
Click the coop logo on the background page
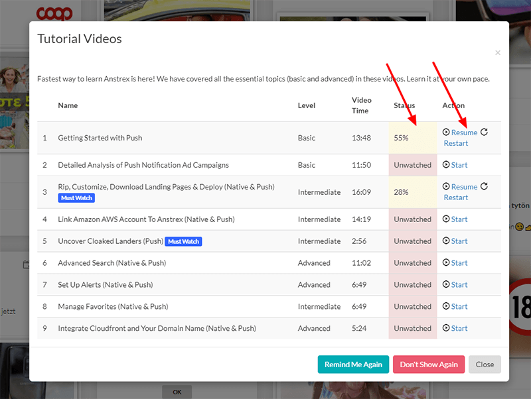[x=54, y=13]
